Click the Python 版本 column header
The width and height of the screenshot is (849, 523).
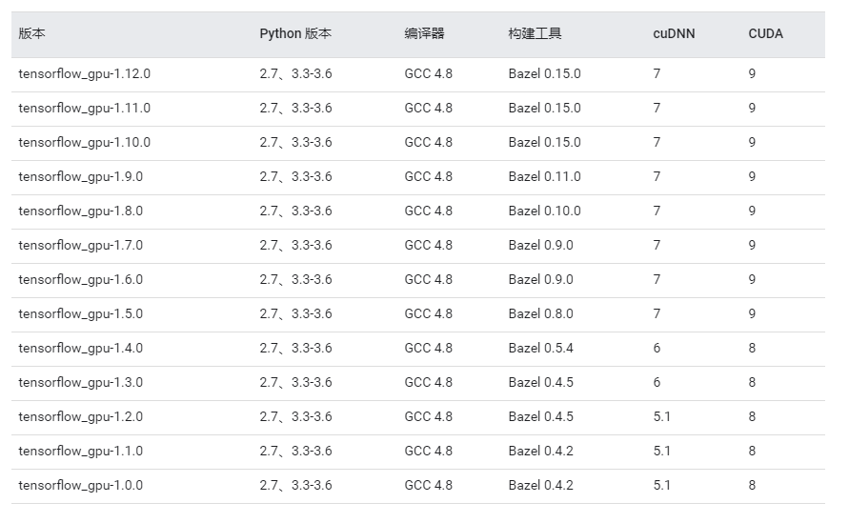click(x=295, y=33)
